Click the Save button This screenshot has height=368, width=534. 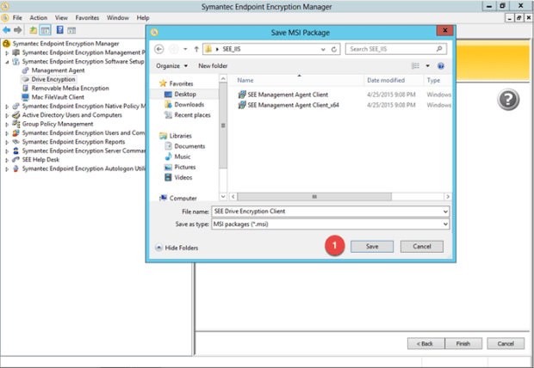[372, 246]
